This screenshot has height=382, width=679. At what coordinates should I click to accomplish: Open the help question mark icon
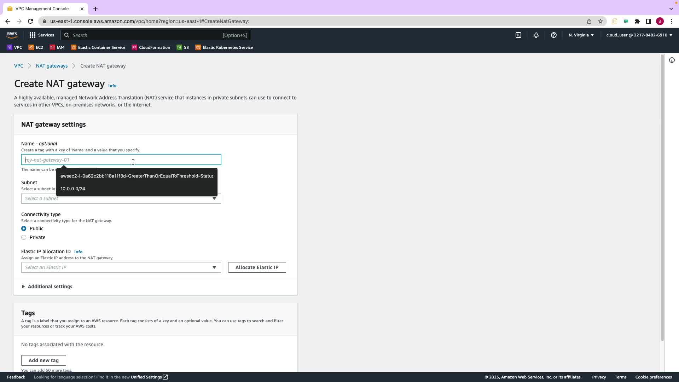tap(553, 35)
